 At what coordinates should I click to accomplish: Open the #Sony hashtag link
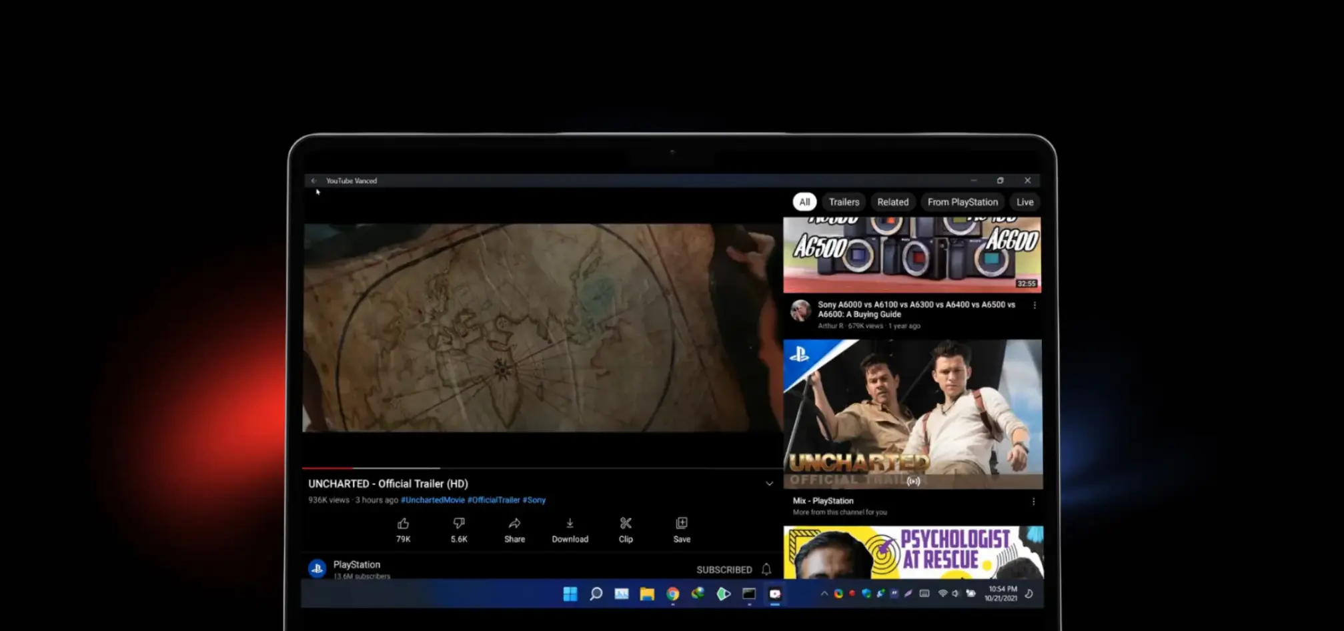(x=534, y=500)
